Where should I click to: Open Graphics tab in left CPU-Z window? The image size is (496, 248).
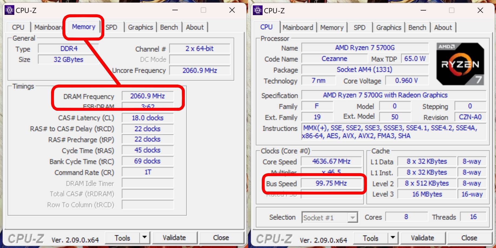tap(140, 27)
